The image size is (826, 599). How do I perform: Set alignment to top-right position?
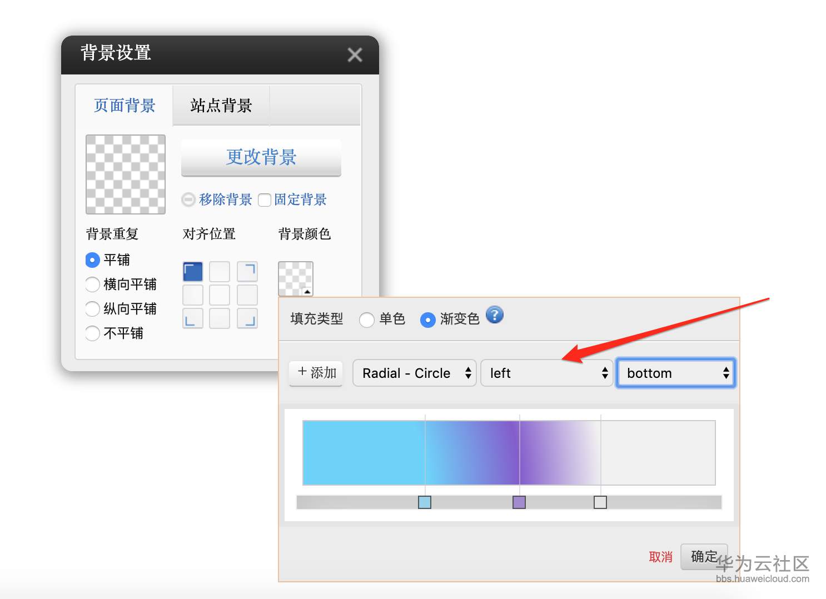tap(247, 272)
